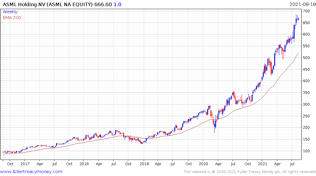Click the 2017 year label on time axis

(x=25, y=164)
